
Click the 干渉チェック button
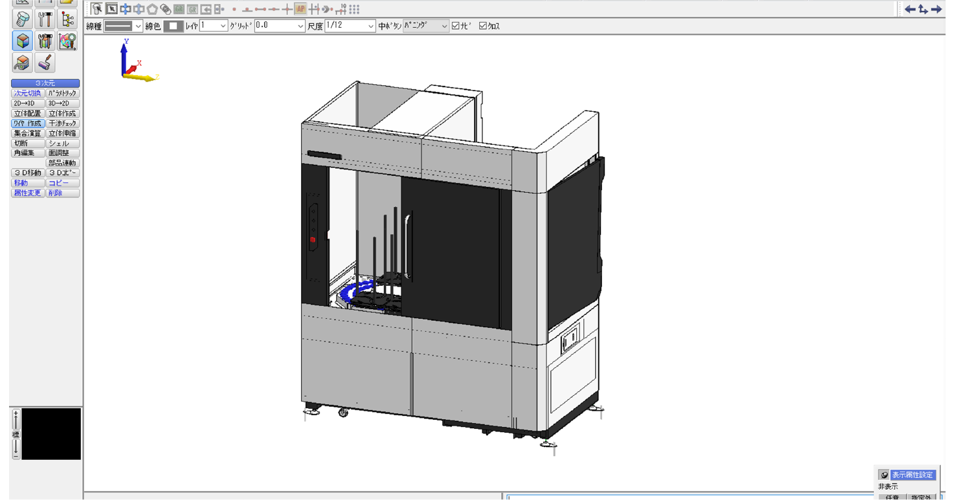click(63, 124)
